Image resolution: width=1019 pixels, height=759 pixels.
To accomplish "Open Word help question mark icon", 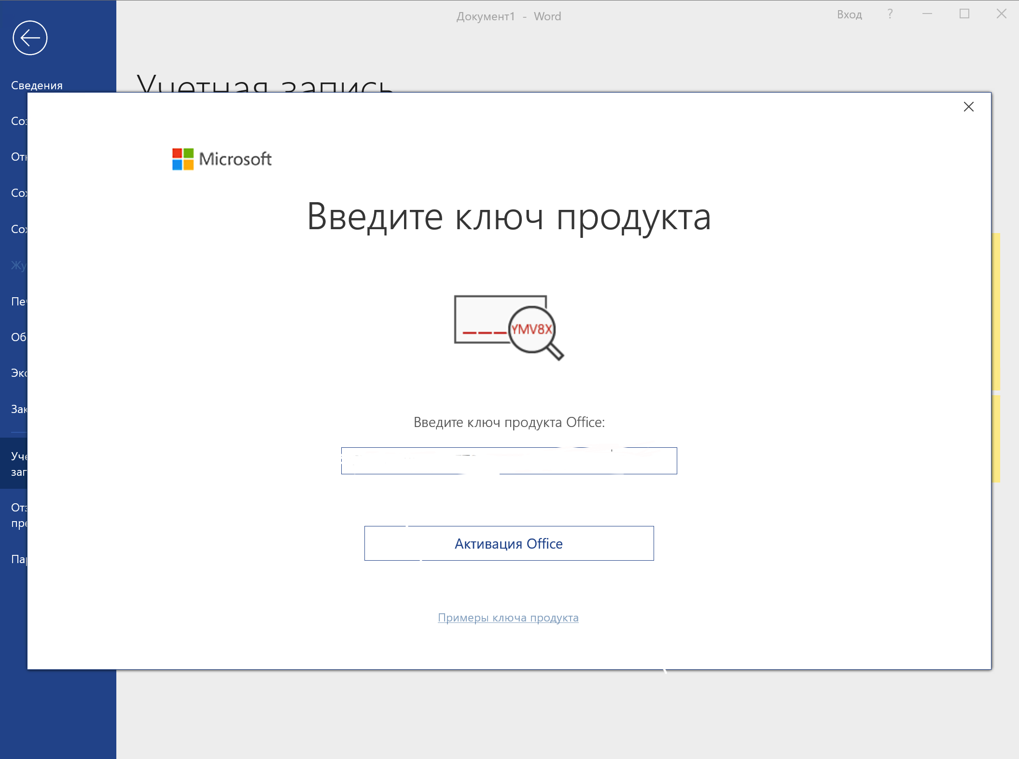I will pos(890,14).
